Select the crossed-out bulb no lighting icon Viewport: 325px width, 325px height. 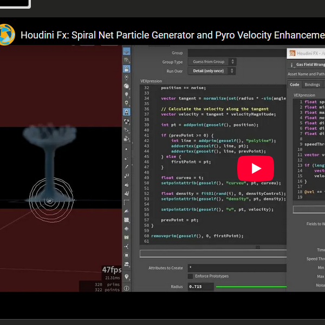126,77
